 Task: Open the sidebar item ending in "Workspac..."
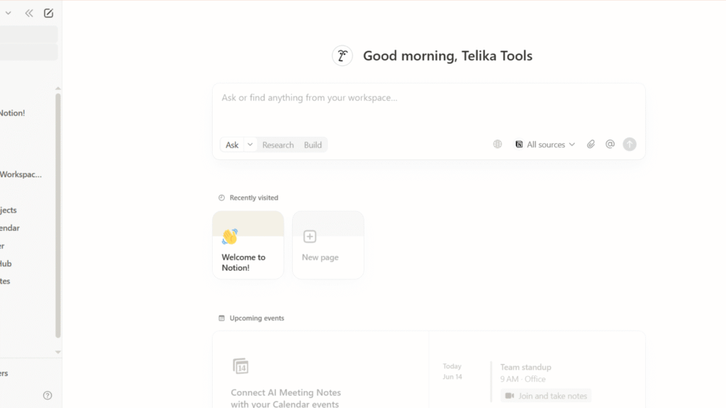[x=21, y=174]
